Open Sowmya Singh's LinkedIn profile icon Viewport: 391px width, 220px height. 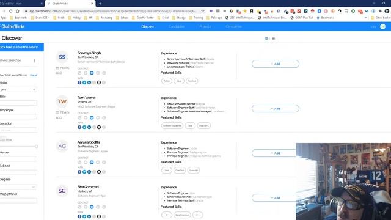pyautogui.click(x=89, y=82)
